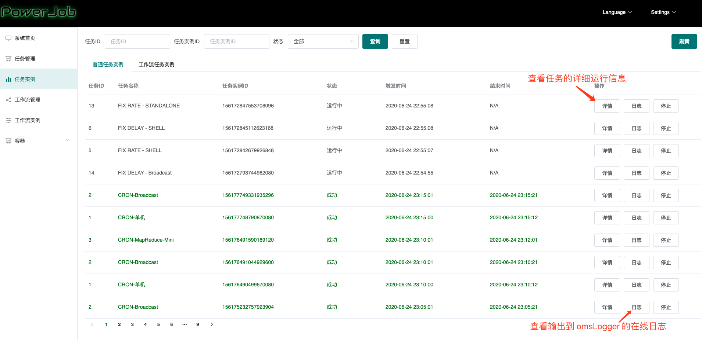Go to pagination page 5
Image resolution: width=702 pixels, height=341 pixels.
[x=158, y=324]
